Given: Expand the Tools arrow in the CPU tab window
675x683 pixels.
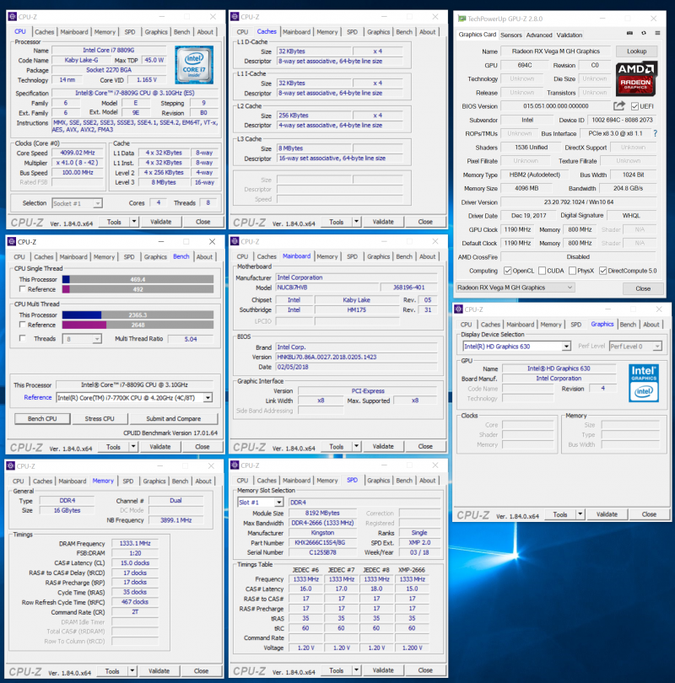Looking at the screenshot, I should (134, 222).
